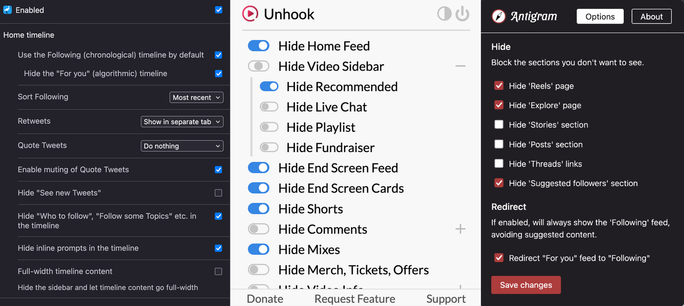
Task: Turn on Hide Playlist switch
Action: point(269,127)
